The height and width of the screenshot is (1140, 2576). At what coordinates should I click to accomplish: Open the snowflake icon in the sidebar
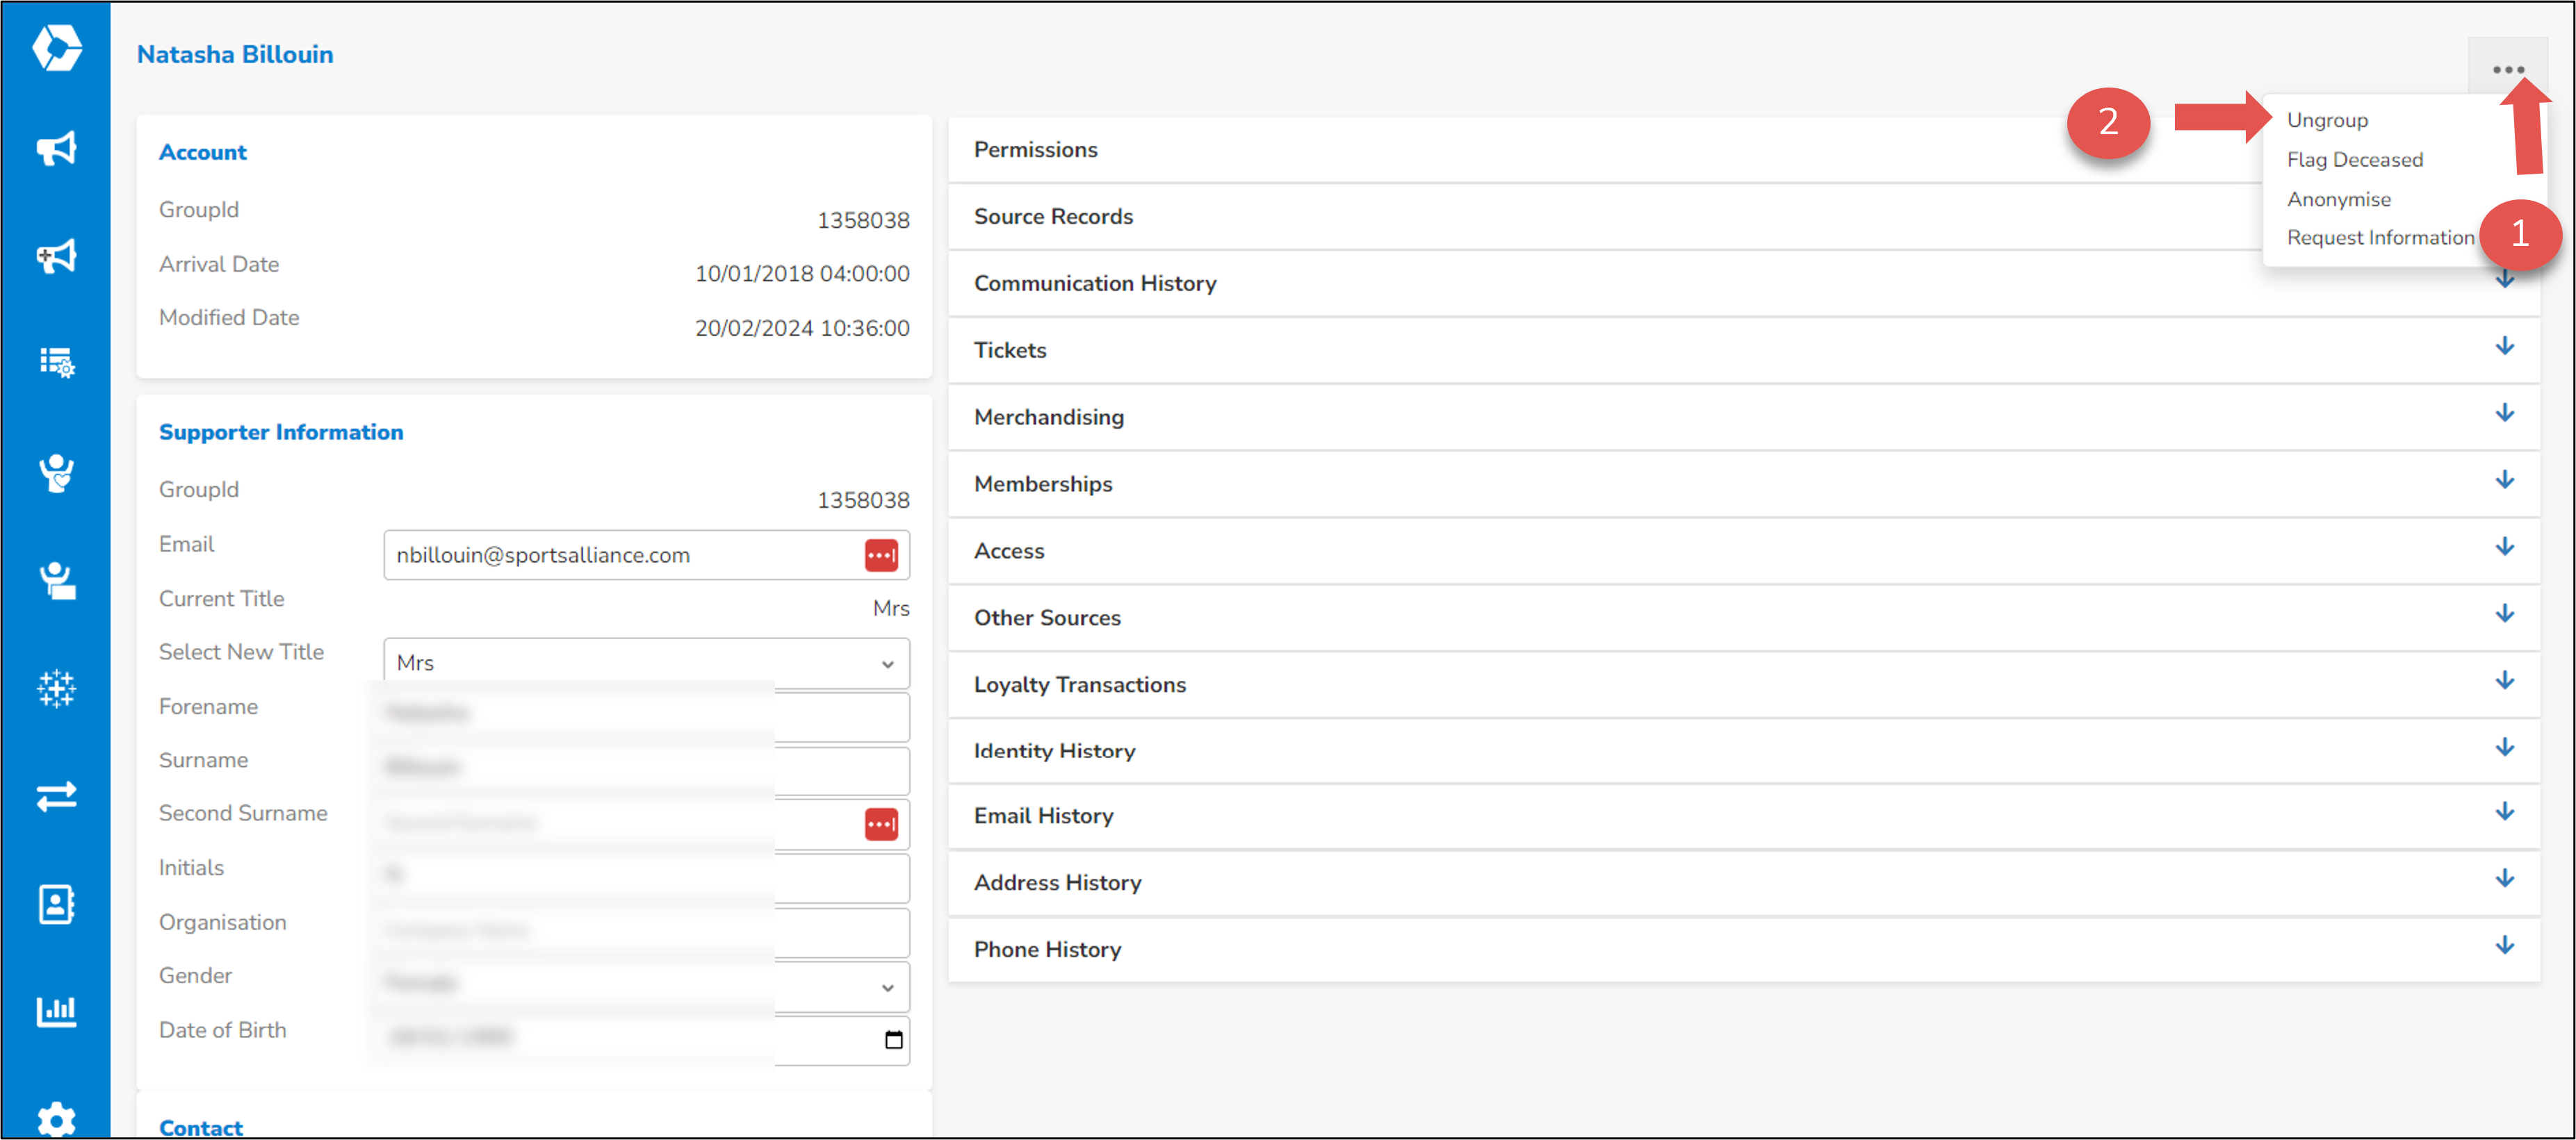pyautogui.click(x=57, y=688)
